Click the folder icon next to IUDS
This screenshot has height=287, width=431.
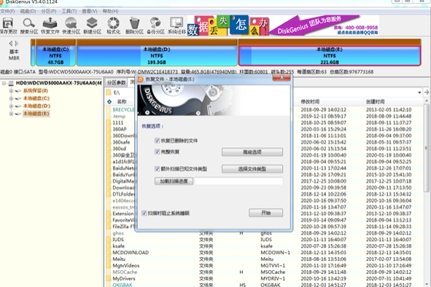click(109, 240)
